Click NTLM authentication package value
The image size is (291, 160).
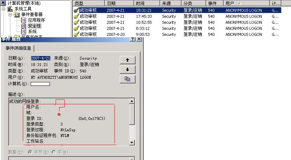pyautogui.click(x=65, y=136)
